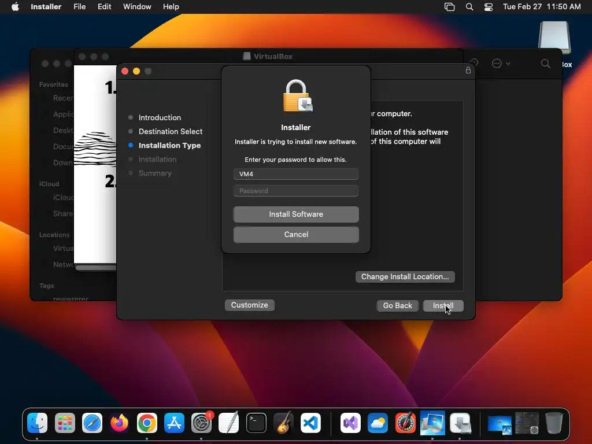The image size is (592, 444).
Task: Select Network in the Finder sidebar
Action: (62, 264)
